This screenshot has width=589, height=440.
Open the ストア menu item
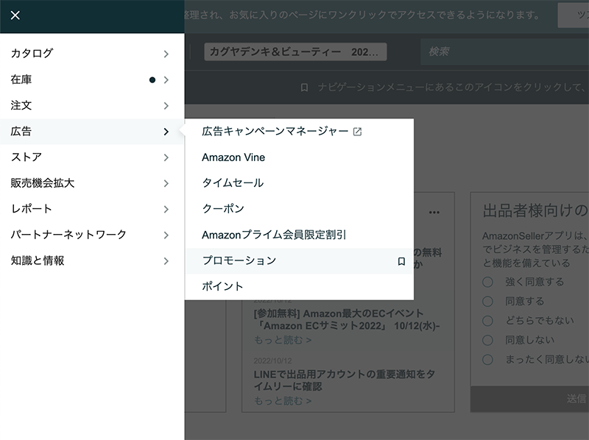pyautogui.click(x=92, y=157)
